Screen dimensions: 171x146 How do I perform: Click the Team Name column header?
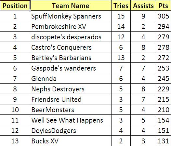[x=71, y=6]
